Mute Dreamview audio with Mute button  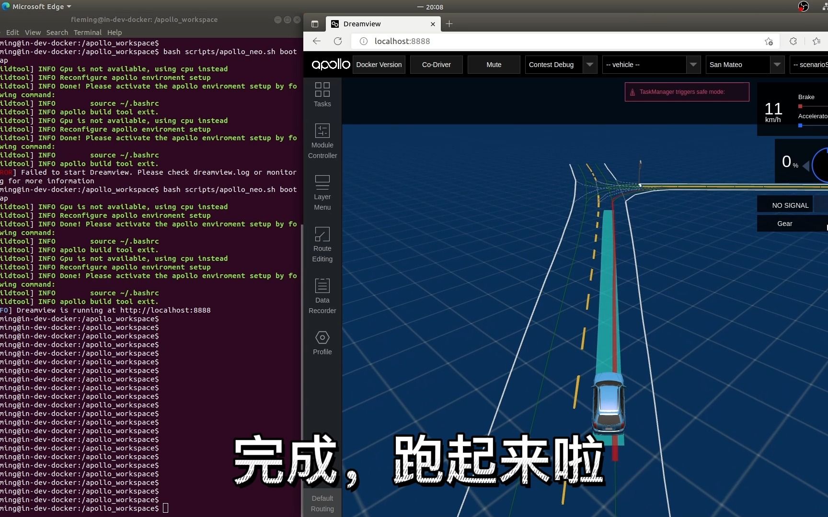(494, 65)
